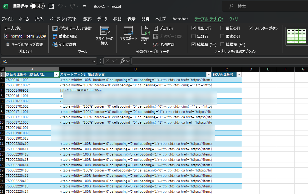Expand the エクスポート dropdown arrow
The width and height of the screenshot is (308, 194).
pos(129,43)
